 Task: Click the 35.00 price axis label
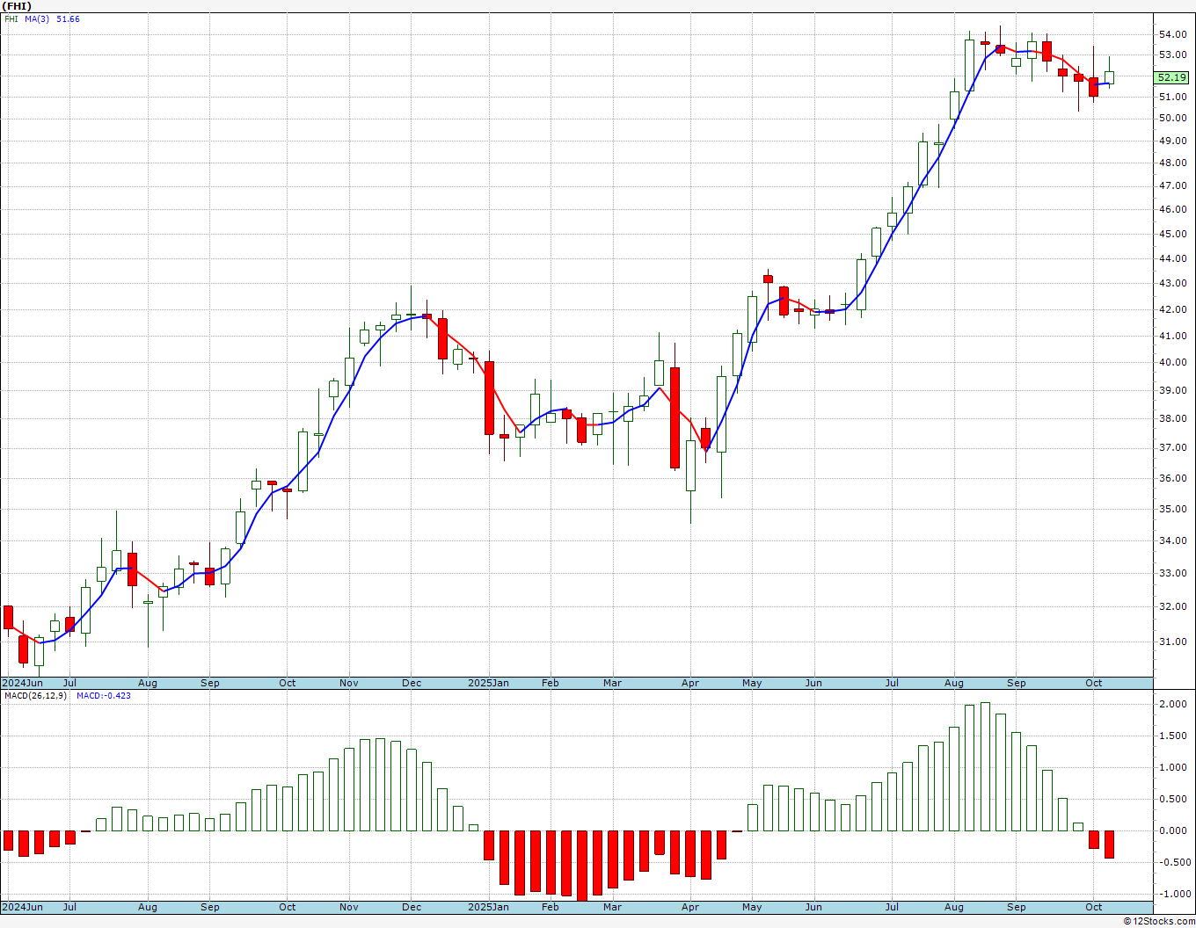pos(1172,509)
